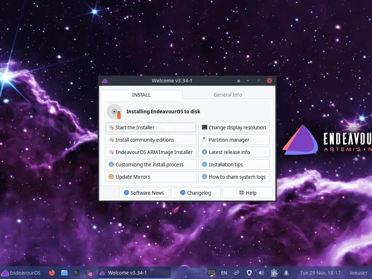View Latest release info
The height and width of the screenshot is (279, 372).
(x=234, y=152)
